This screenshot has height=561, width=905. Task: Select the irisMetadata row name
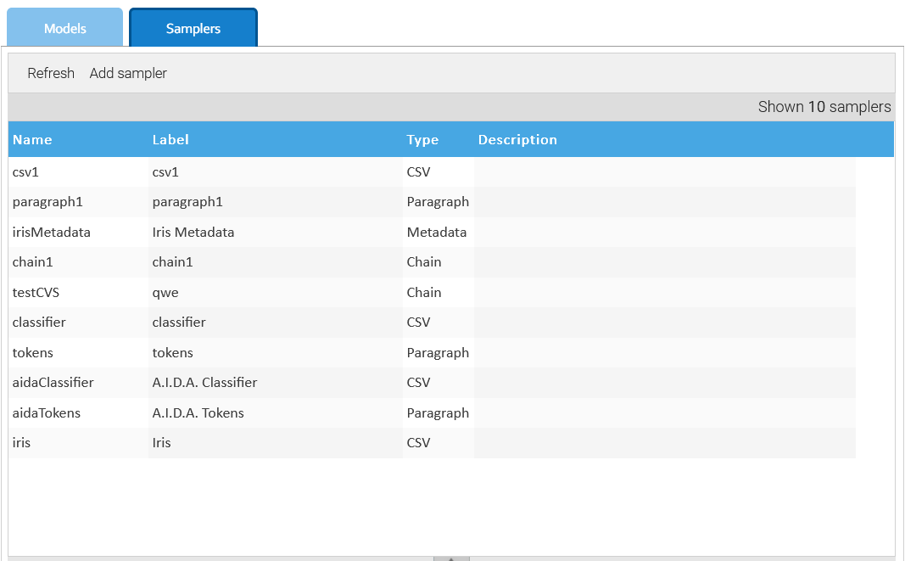[x=79, y=233]
